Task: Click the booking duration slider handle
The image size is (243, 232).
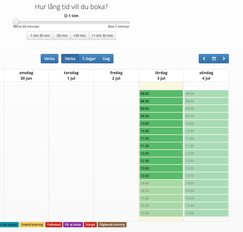Action: point(16,22)
